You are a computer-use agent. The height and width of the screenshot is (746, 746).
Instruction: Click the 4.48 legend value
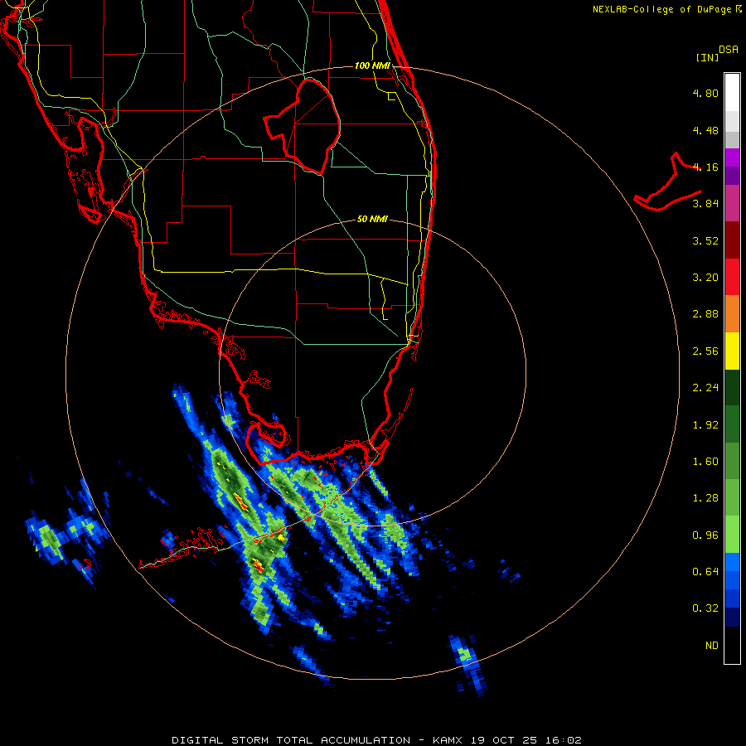click(x=705, y=130)
